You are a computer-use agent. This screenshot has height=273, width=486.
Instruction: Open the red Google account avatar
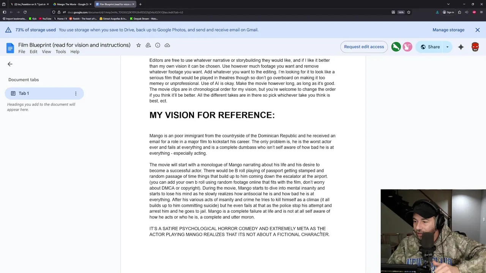point(475,47)
